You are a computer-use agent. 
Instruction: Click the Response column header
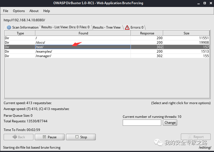coord(147,33)
